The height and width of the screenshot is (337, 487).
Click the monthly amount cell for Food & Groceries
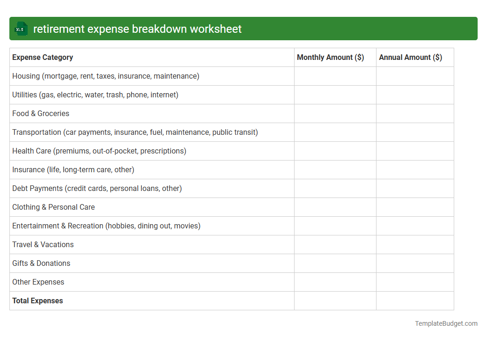335,113
